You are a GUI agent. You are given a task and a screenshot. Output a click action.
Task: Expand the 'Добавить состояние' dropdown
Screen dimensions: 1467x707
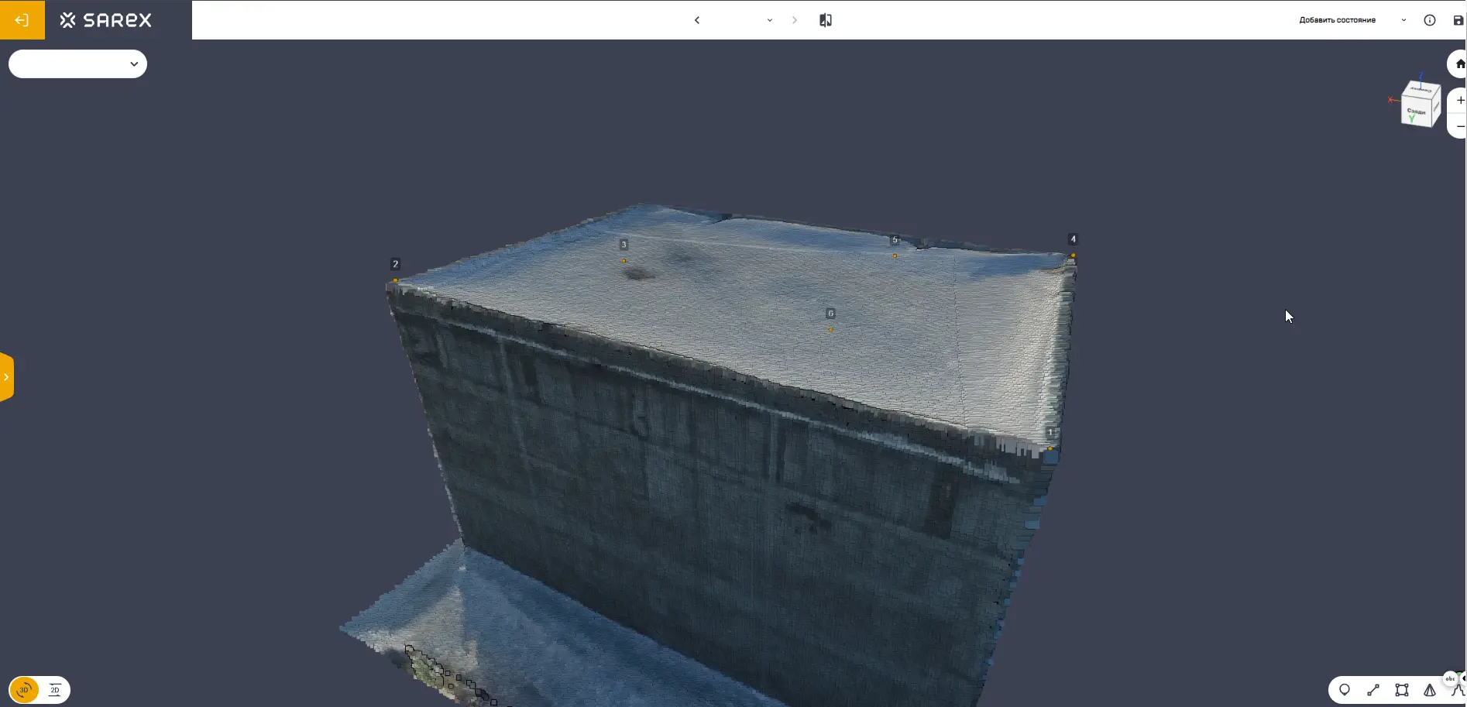pos(1403,20)
